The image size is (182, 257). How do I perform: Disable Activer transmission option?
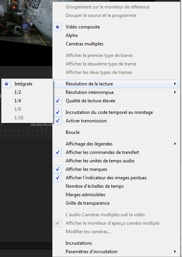116,121
